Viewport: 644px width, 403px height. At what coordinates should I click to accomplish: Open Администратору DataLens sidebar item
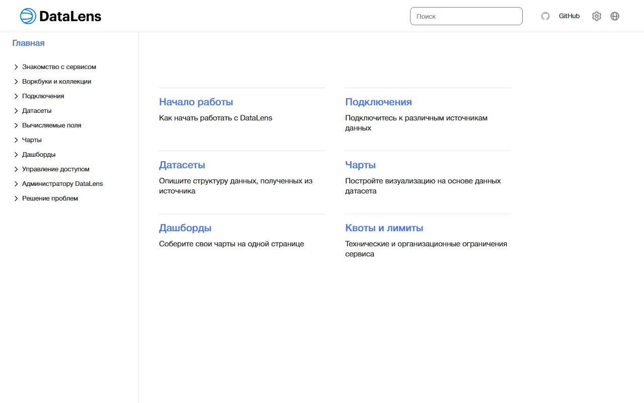(62, 184)
